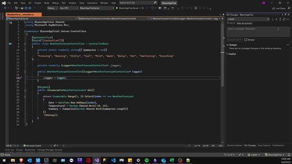
Task: Open the Build menu
Action: coord(47,3)
